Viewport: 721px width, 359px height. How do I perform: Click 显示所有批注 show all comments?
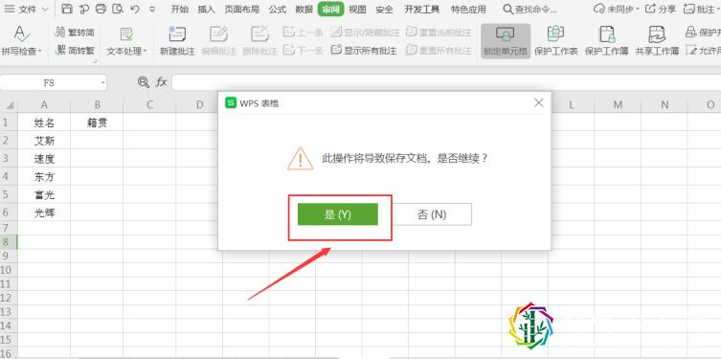coord(364,50)
